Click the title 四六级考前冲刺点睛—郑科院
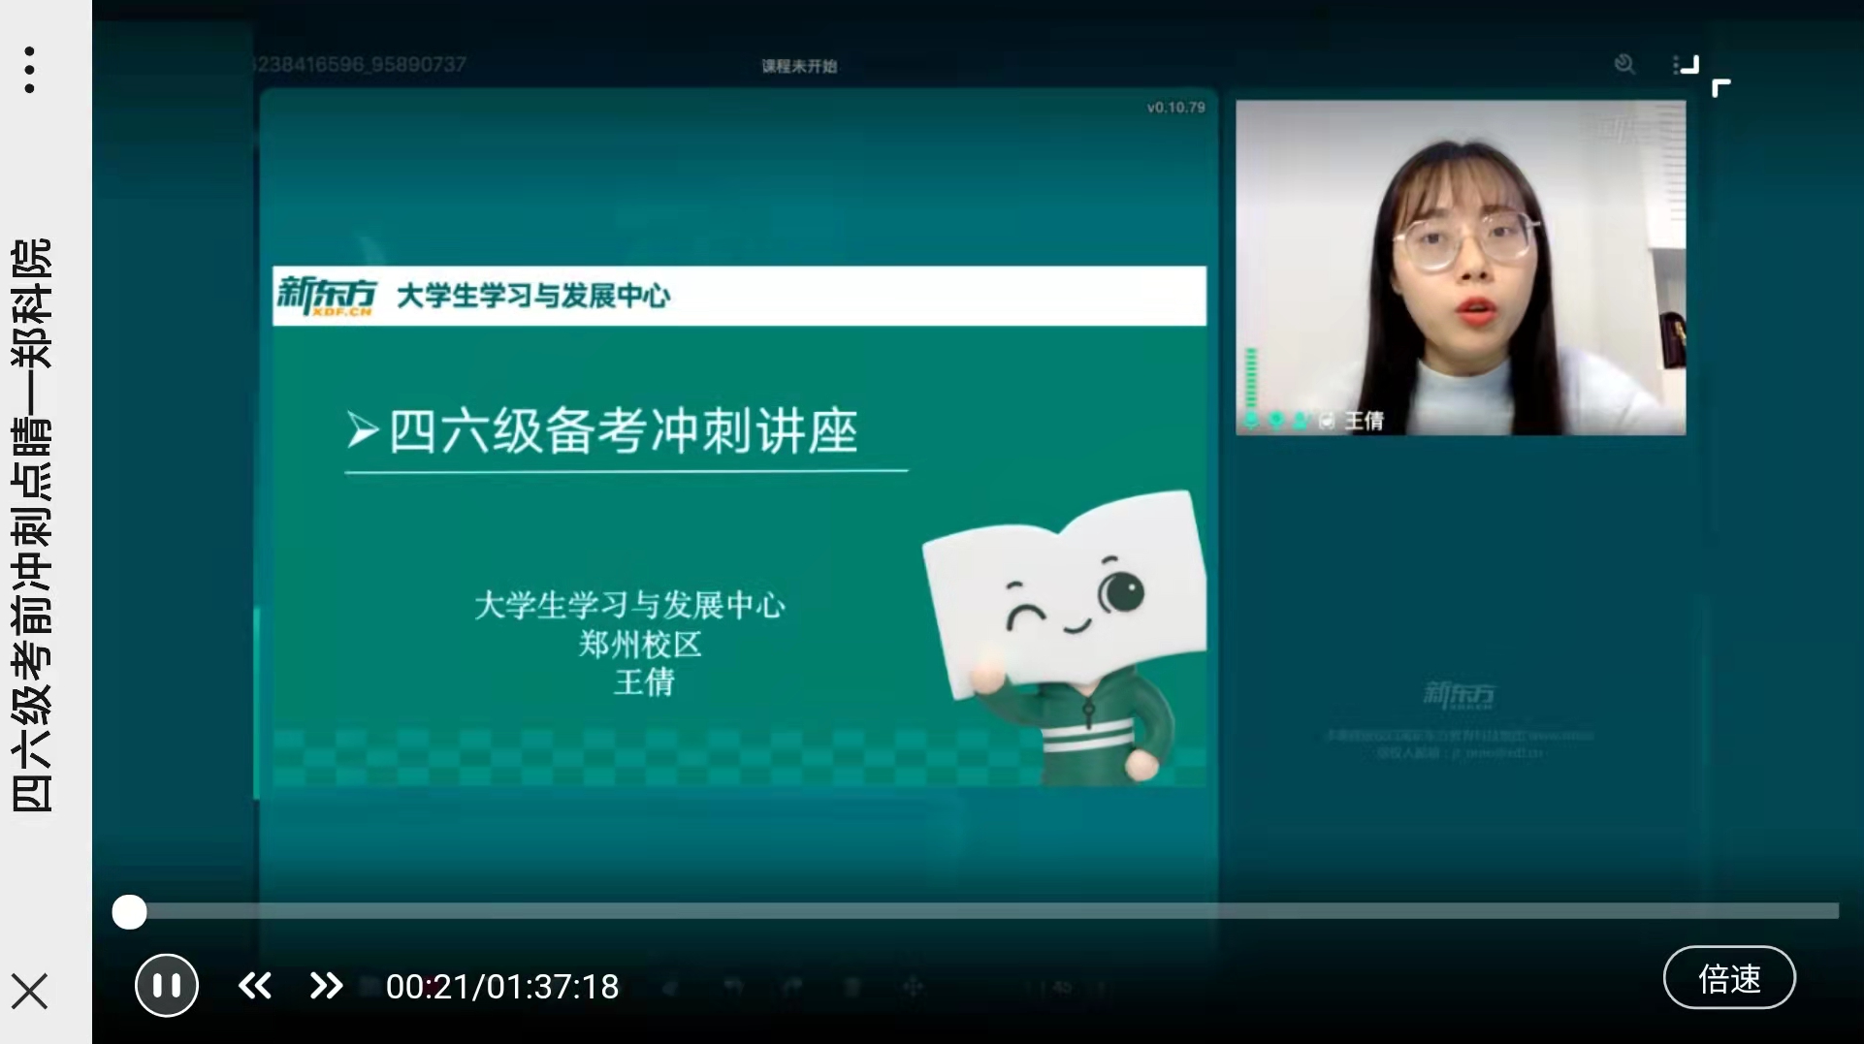This screenshot has height=1044, width=1864. coord(32,524)
